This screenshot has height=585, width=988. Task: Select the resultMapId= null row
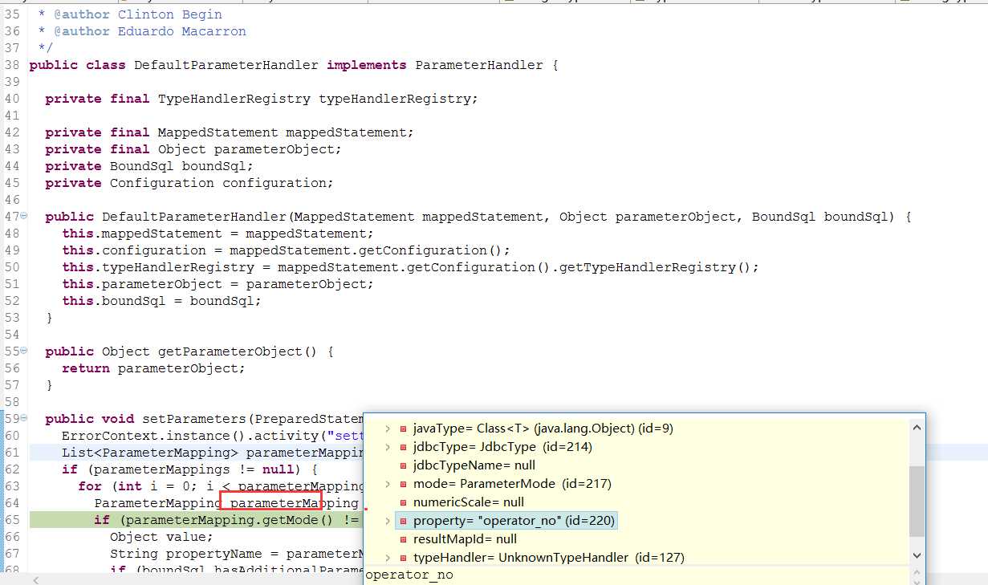coord(465,539)
